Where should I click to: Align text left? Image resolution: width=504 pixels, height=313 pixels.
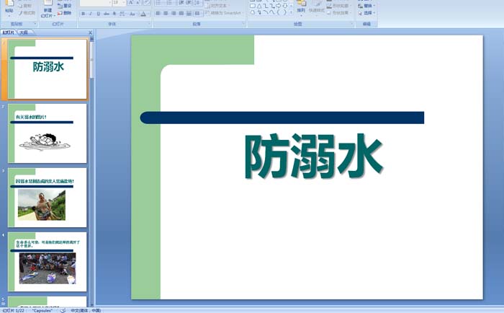point(158,13)
